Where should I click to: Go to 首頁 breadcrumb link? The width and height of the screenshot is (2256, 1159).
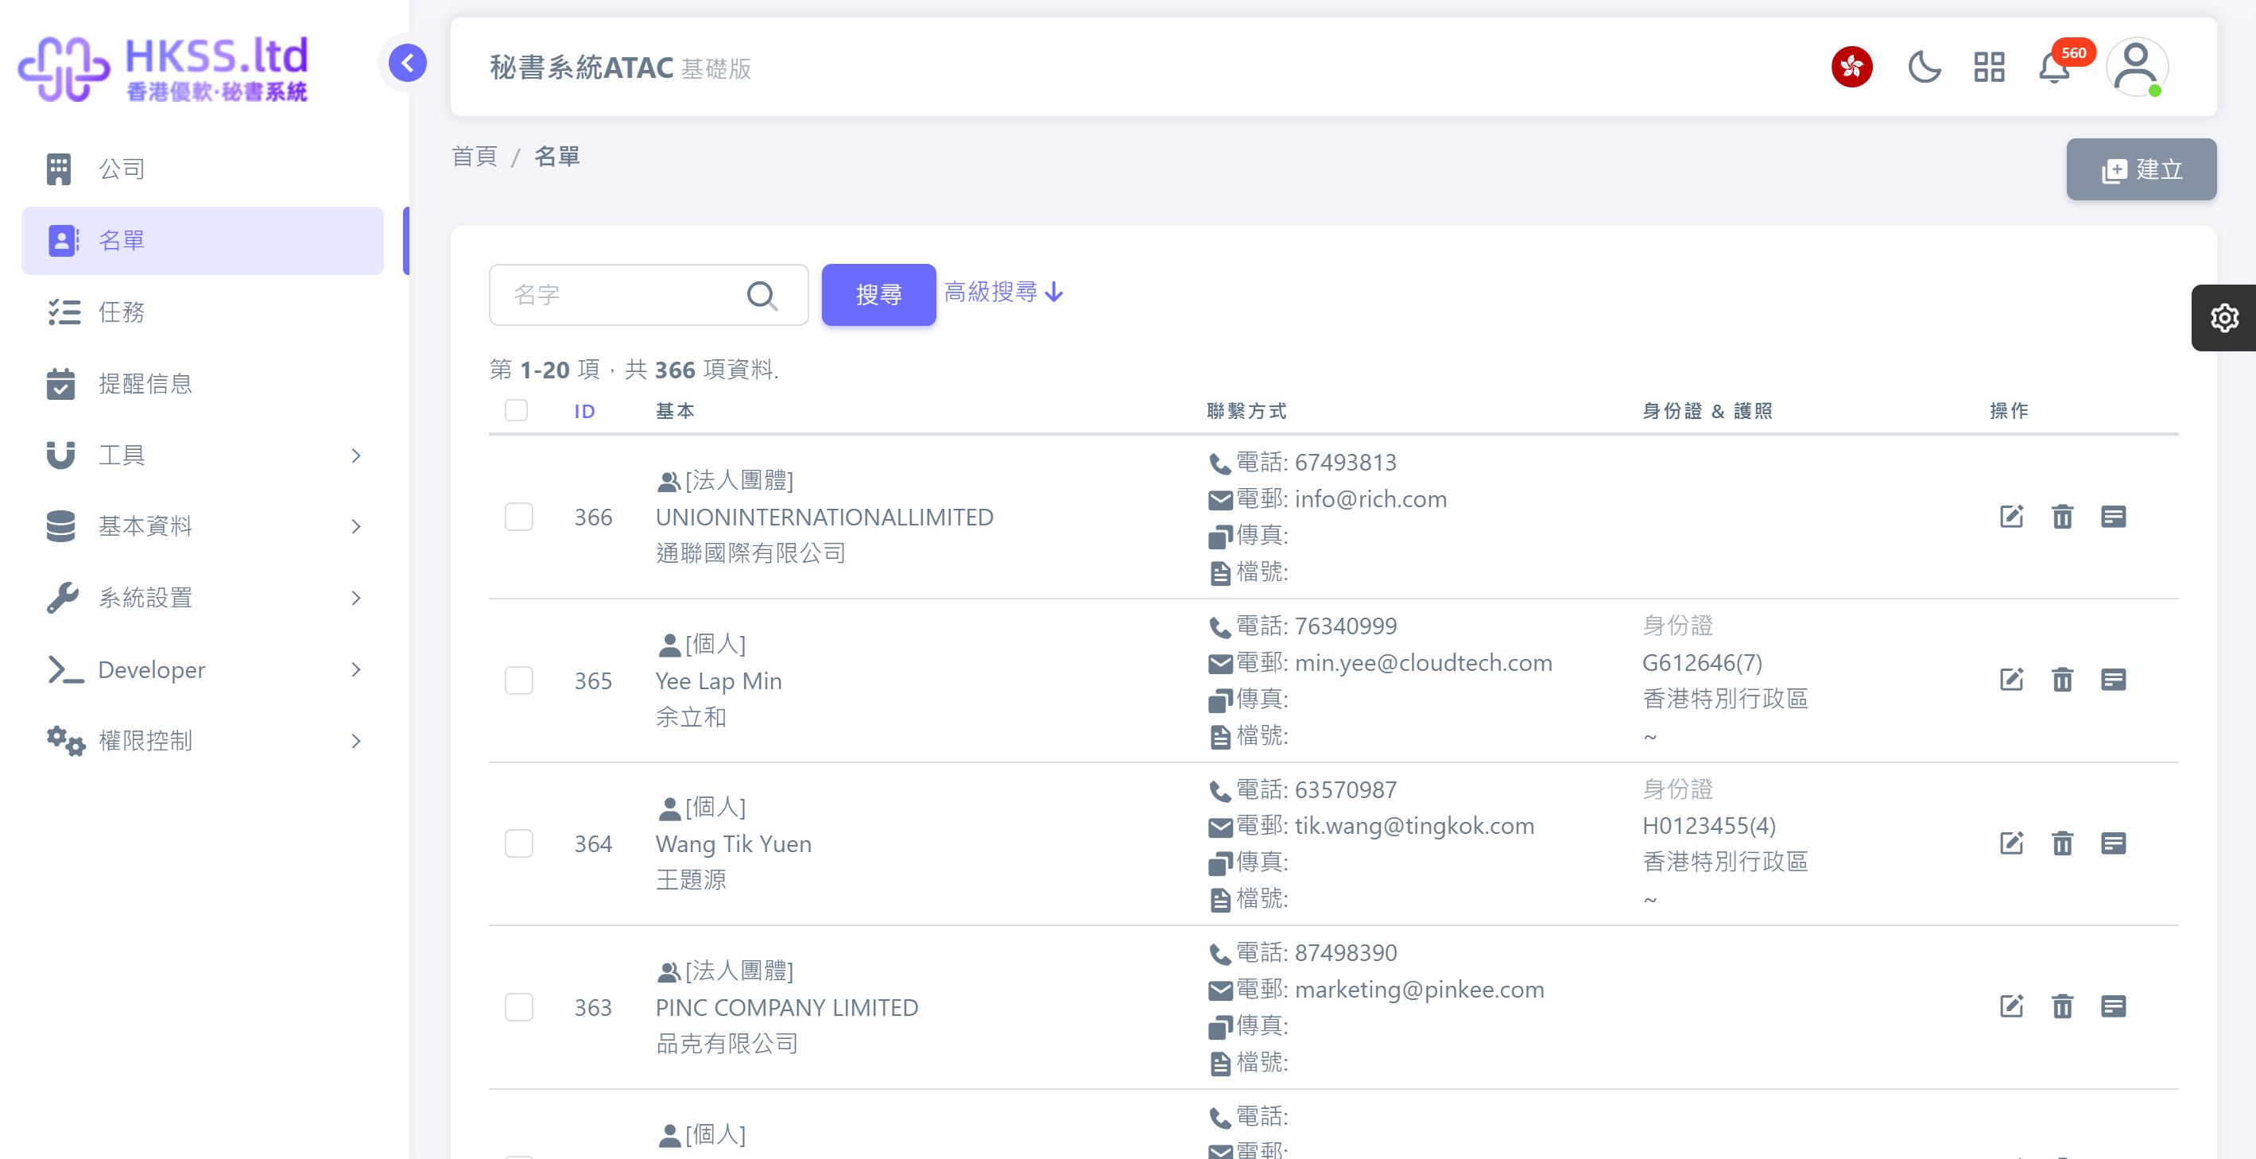pos(474,157)
